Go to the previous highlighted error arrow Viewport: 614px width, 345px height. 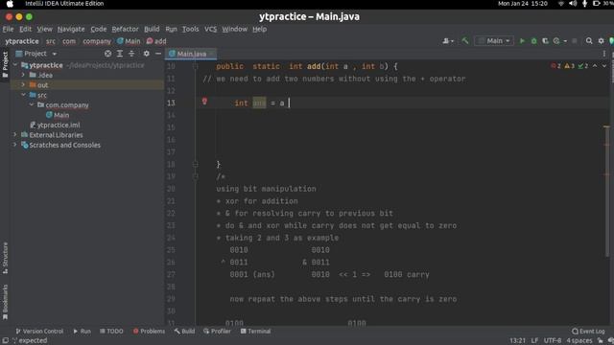tap(595, 66)
